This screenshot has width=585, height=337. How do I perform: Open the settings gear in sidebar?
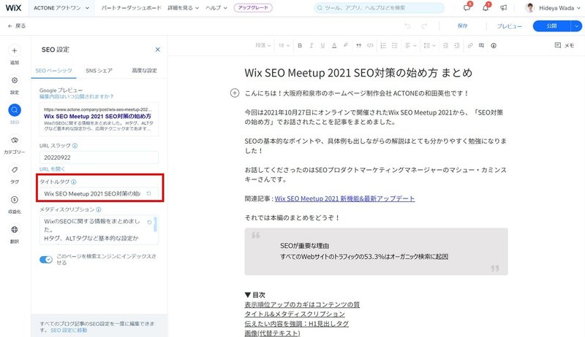(15, 80)
